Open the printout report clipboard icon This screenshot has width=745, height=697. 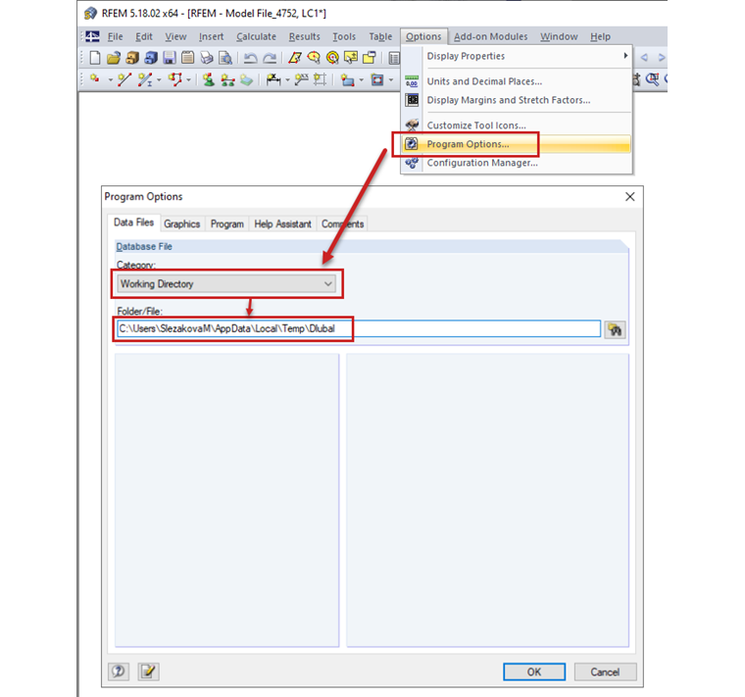pyautogui.click(x=188, y=58)
